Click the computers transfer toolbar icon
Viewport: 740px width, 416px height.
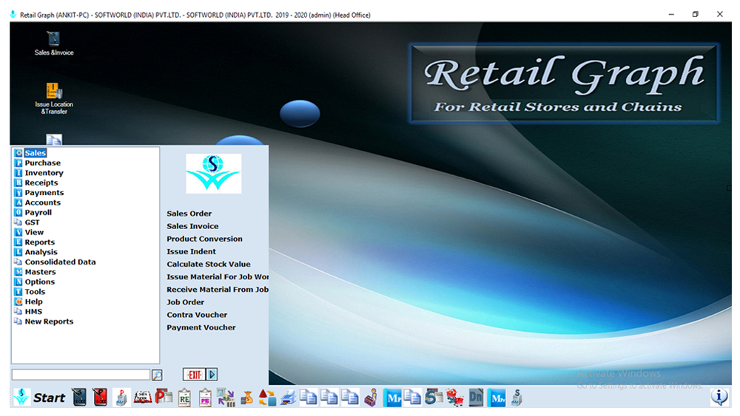pyautogui.click(x=226, y=398)
